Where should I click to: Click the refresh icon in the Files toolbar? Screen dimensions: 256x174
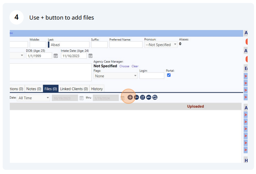[x=155, y=97]
